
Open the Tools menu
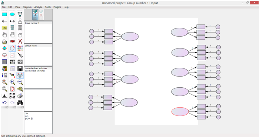[x=48, y=7]
